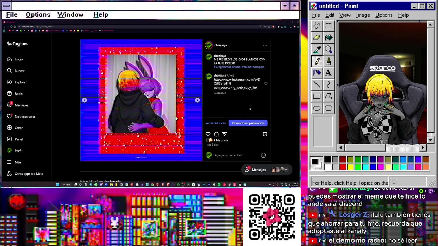Screen dimensions: 438x246
Task: Select the Polygon shape tool
Action: [328, 97]
